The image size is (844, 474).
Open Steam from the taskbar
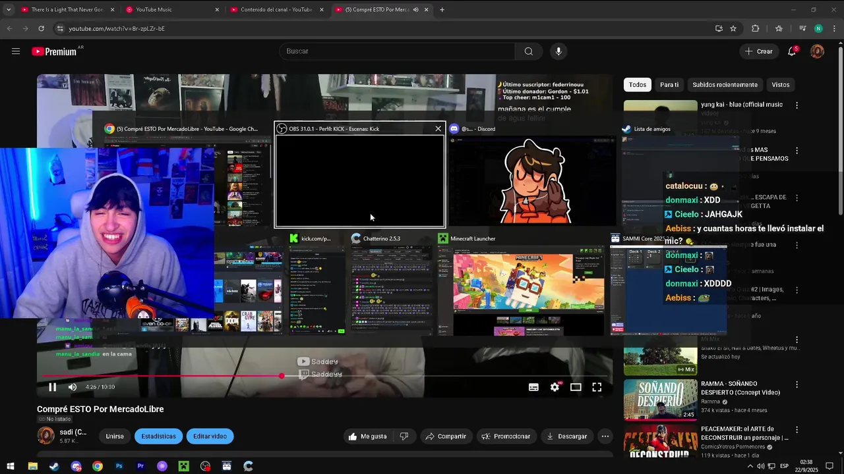click(x=54, y=466)
